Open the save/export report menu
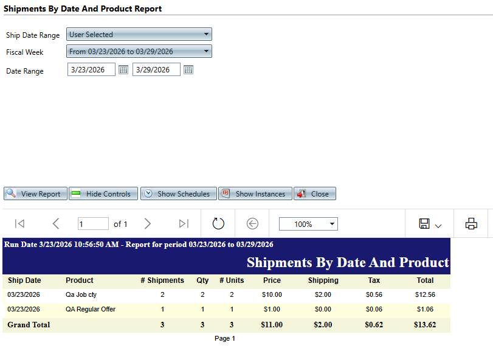The height and width of the screenshot is (348, 493). [x=430, y=224]
